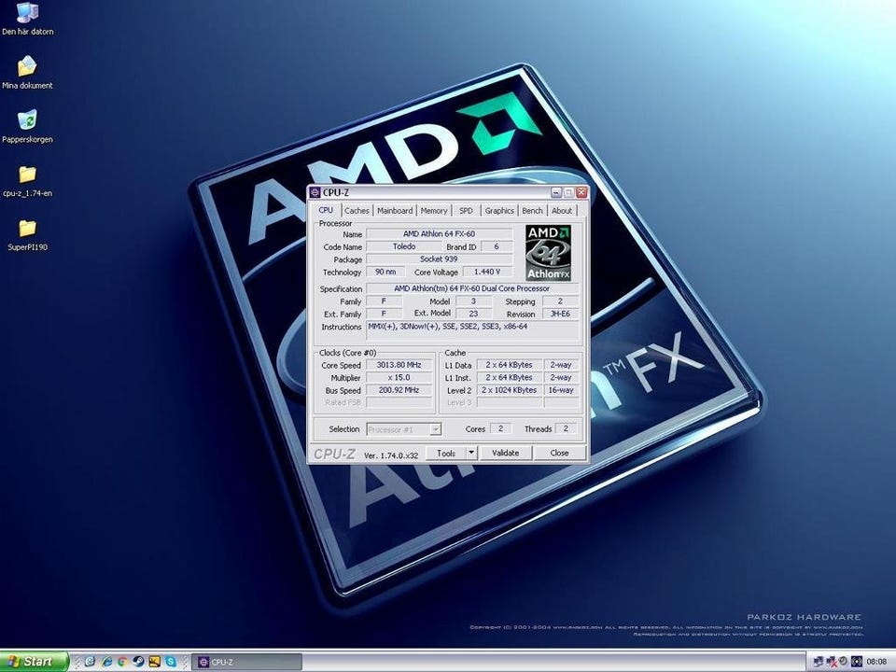Open the 'Mina dokument' folder icon

27,67
